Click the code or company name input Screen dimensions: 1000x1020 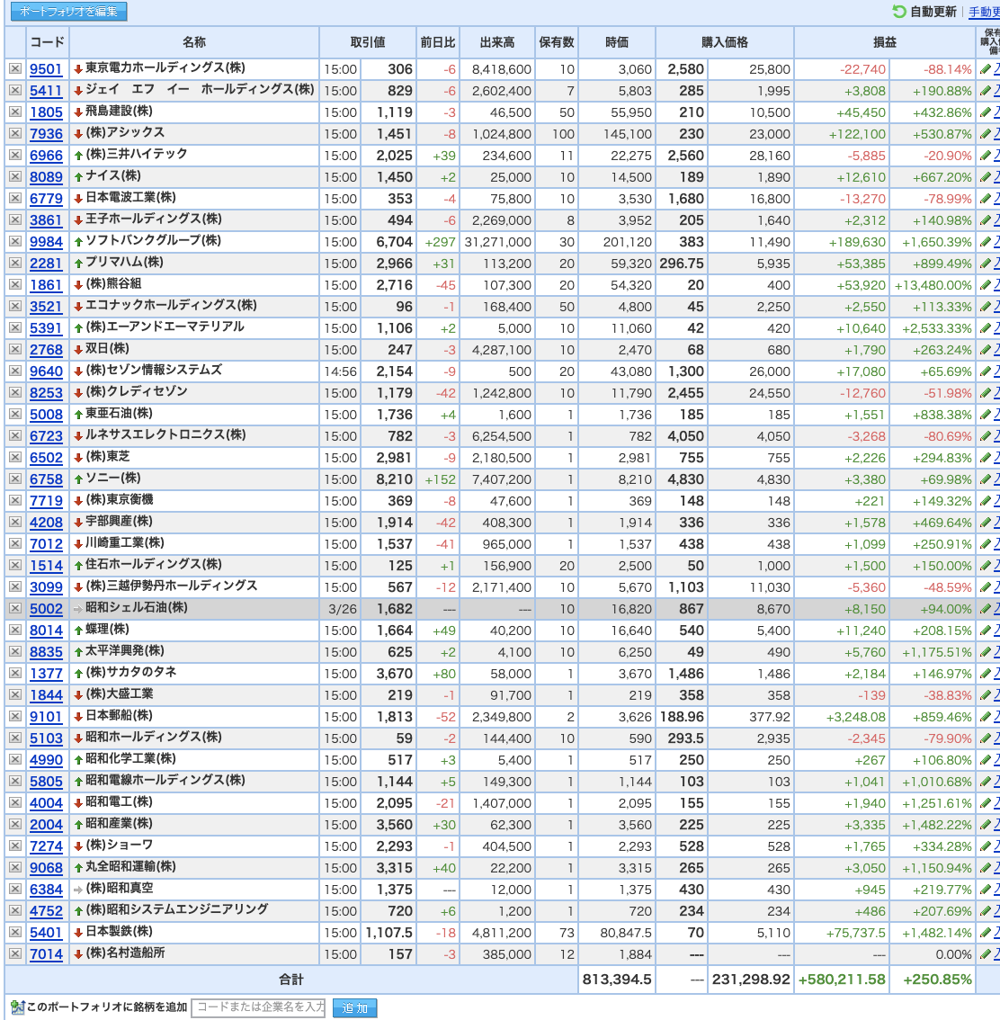[260, 1007]
